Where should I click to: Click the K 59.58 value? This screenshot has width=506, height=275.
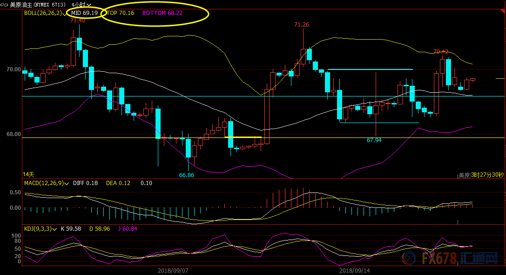(x=71, y=229)
